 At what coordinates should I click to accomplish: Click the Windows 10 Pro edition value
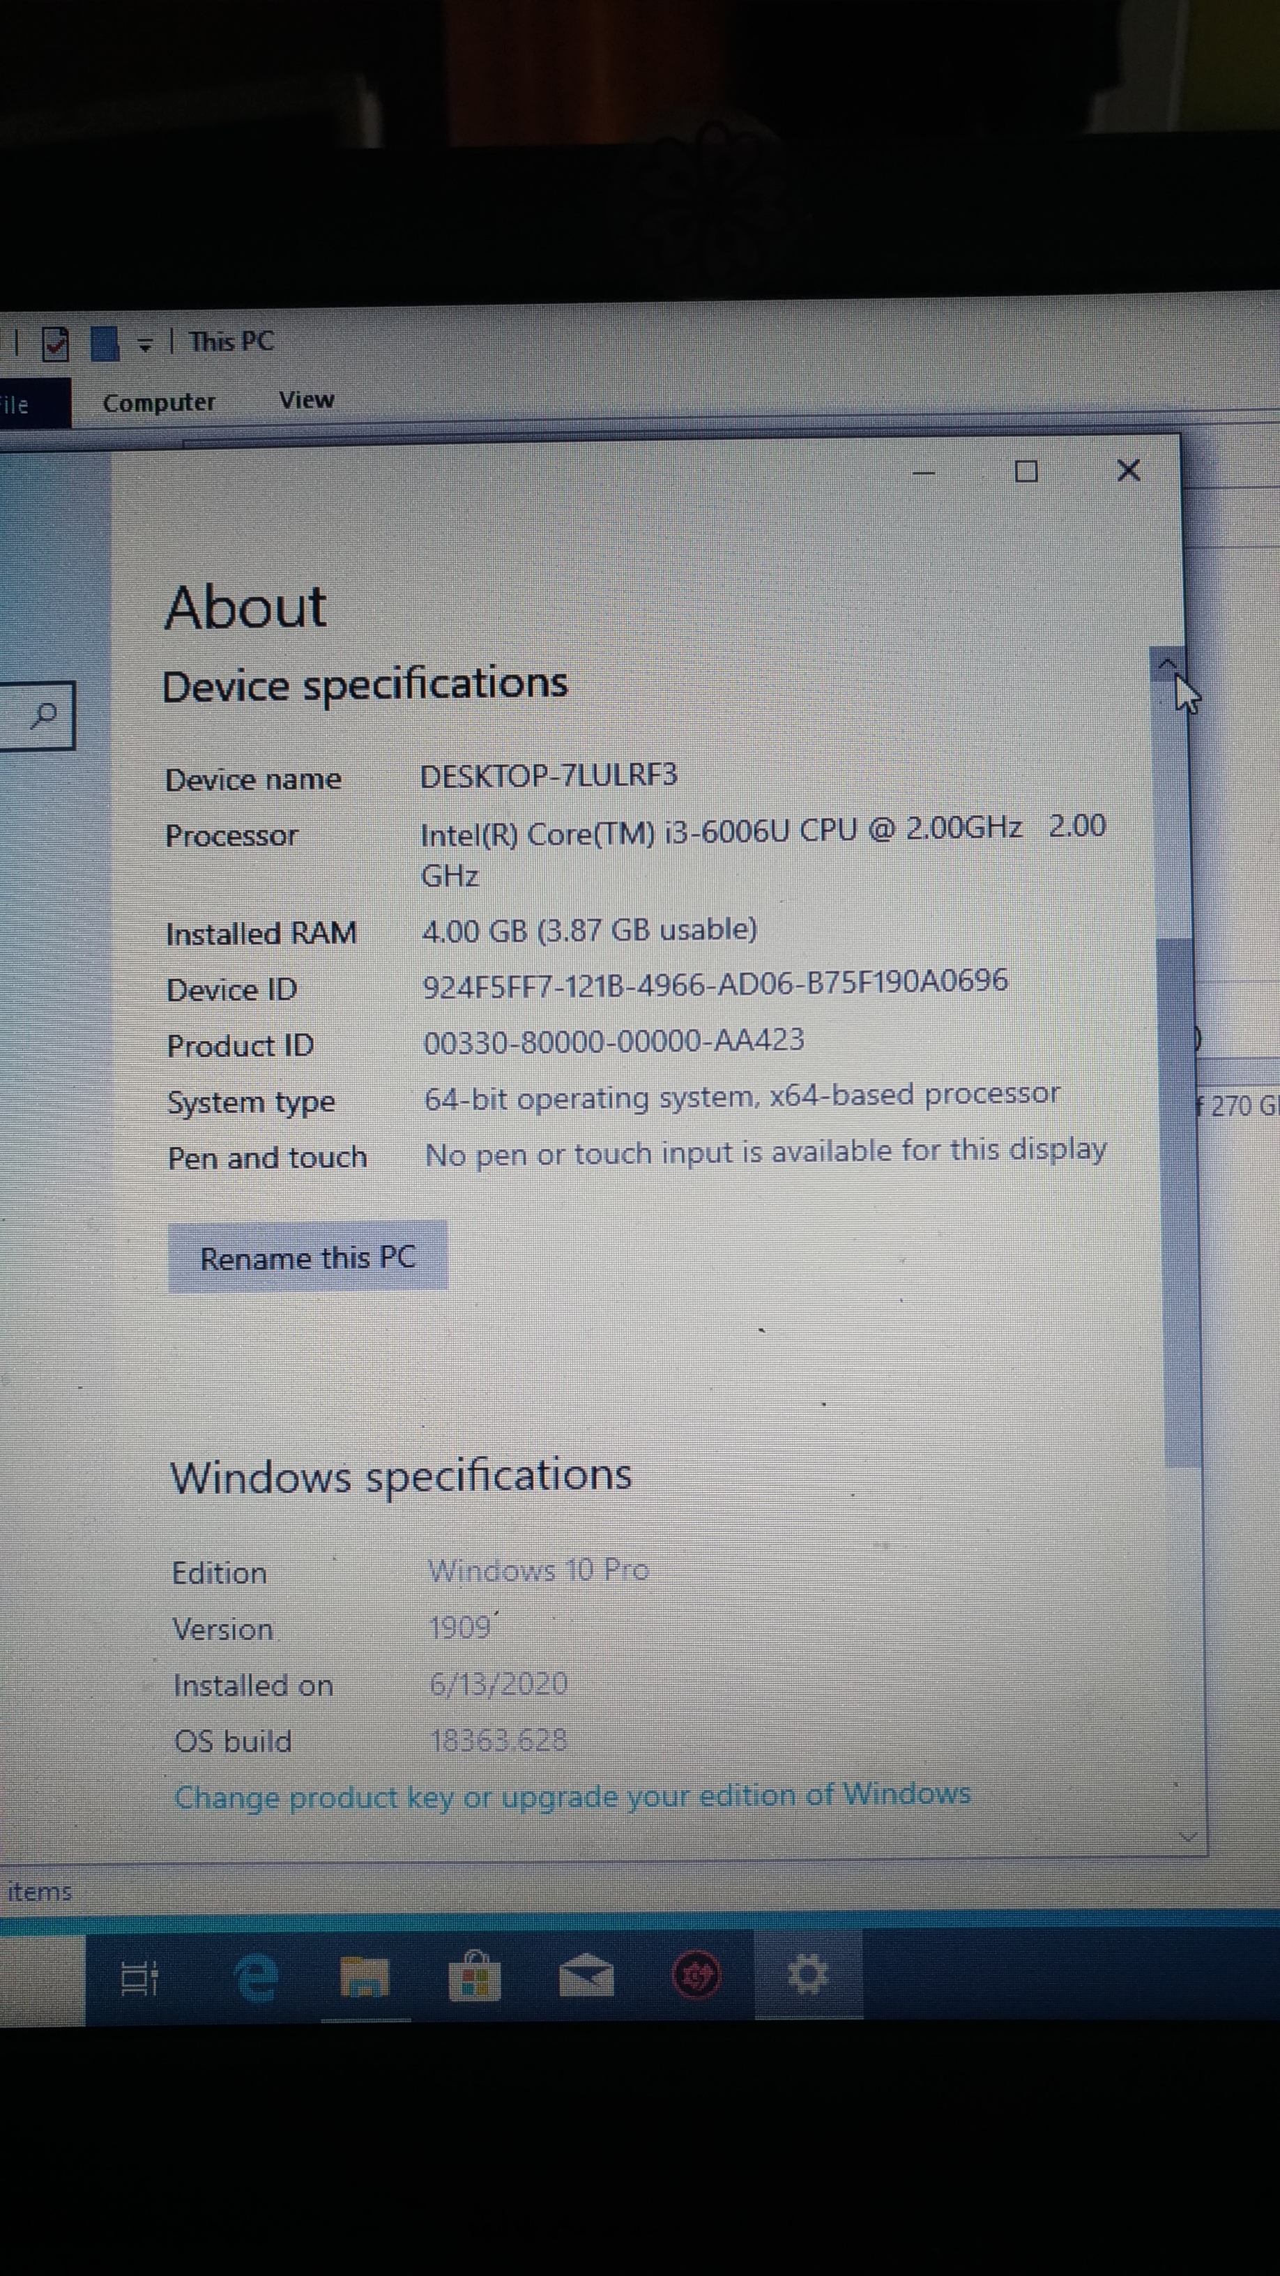[x=539, y=1569]
